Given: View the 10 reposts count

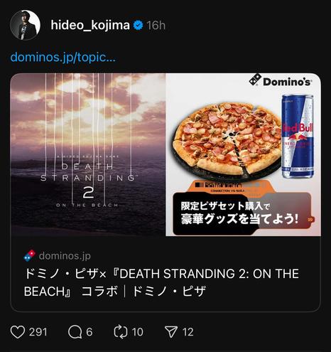Looking at the screenshot, I should (x=138, y=332).
